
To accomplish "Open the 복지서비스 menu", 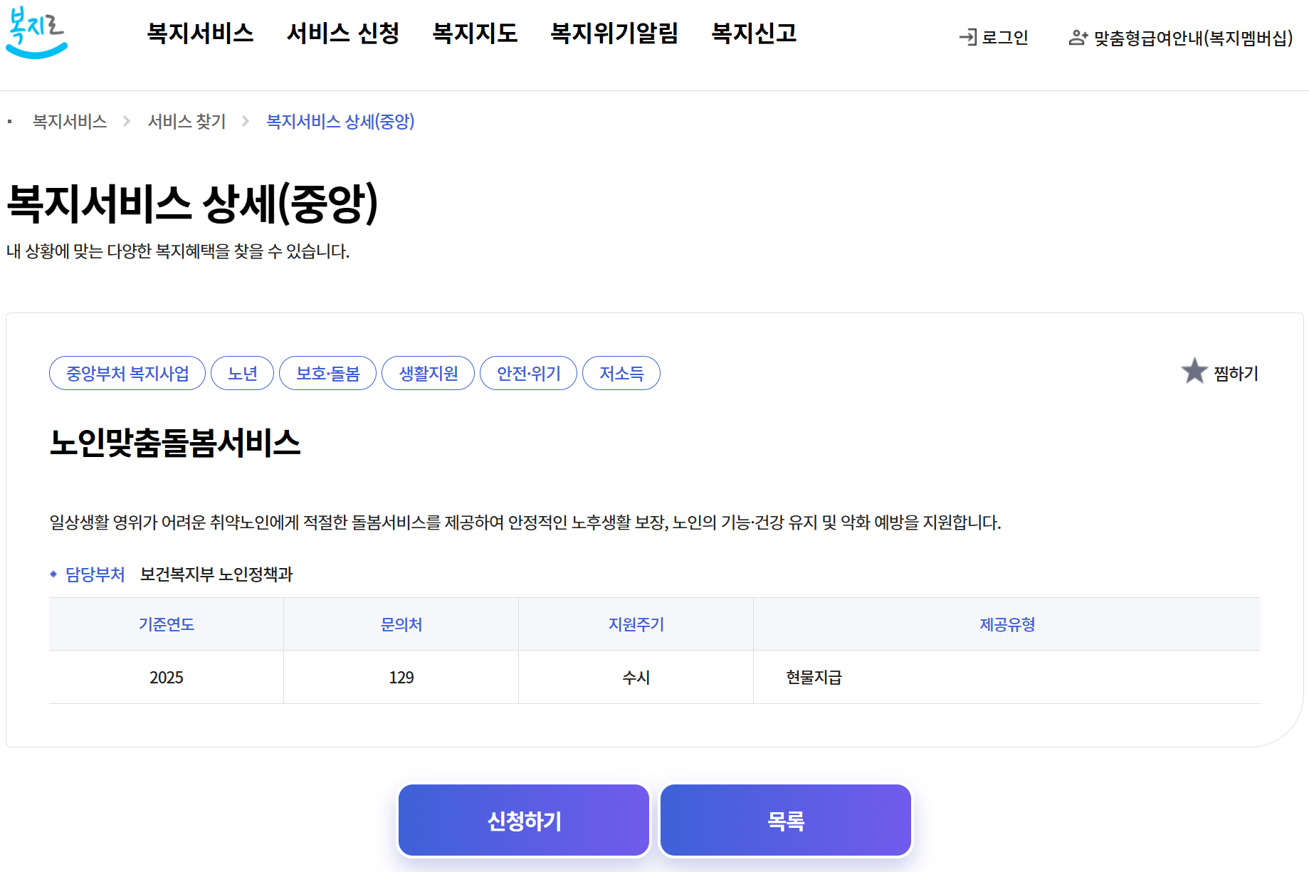I will click(200, 33).
